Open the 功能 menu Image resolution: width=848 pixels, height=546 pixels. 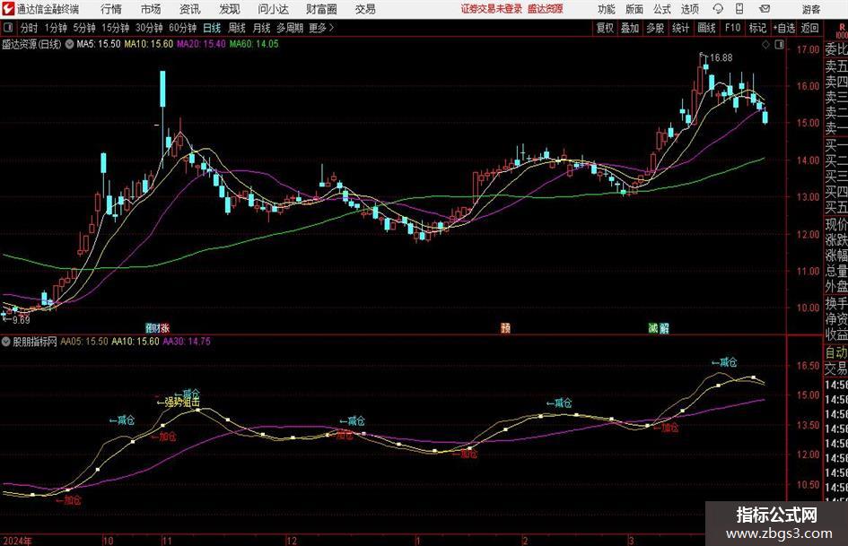point(607,9)
